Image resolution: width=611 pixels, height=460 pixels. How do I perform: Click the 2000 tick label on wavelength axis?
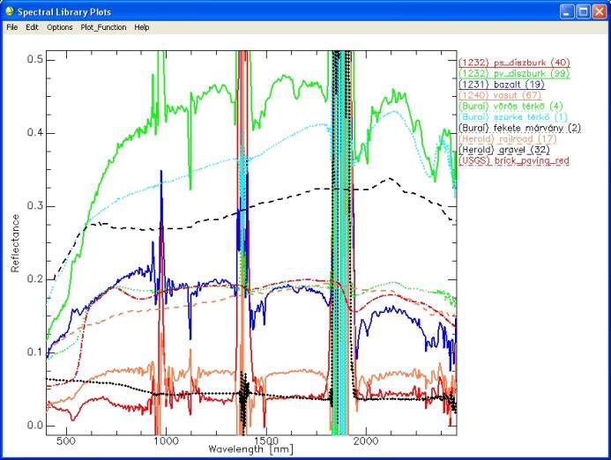tap(366, 441)
